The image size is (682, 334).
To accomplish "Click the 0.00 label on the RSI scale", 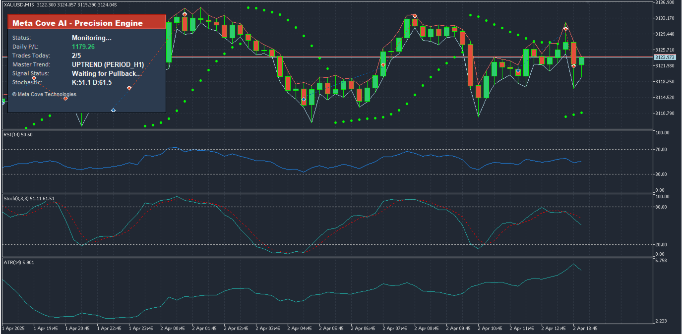I will point(660,190).
